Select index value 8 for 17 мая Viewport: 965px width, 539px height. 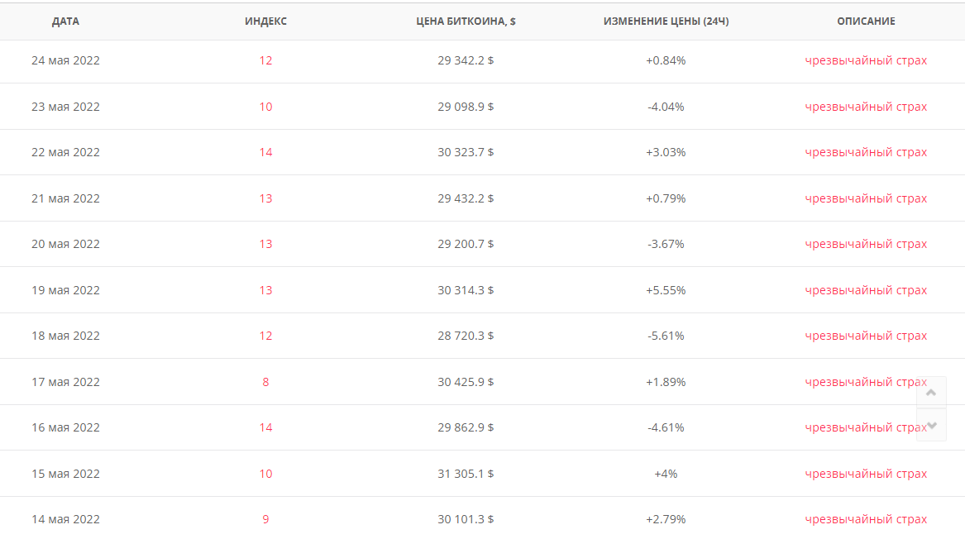[265, 382]
